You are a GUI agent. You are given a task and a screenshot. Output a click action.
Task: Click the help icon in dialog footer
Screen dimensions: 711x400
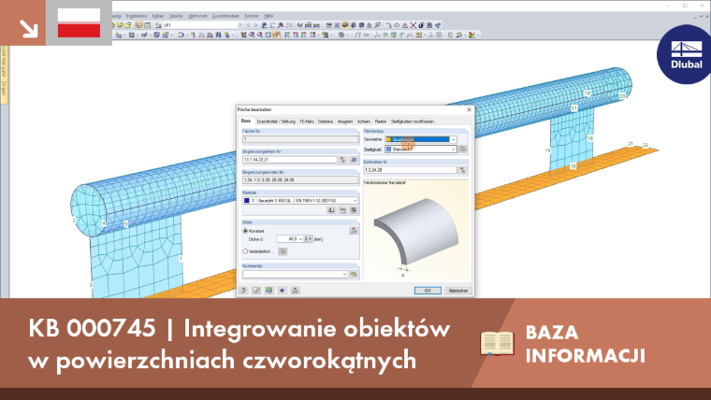243,291
